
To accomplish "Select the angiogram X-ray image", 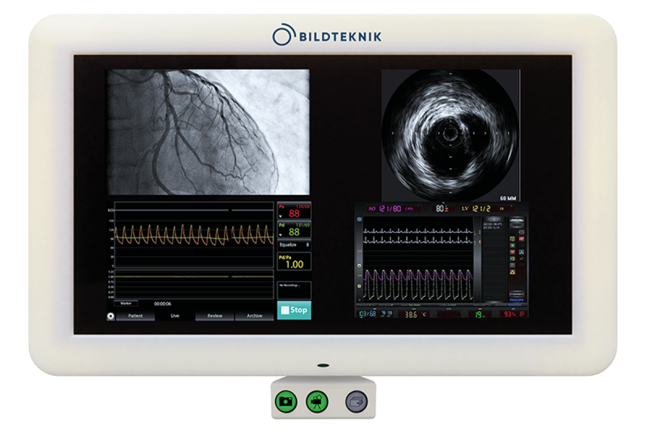I will point(208,132).
